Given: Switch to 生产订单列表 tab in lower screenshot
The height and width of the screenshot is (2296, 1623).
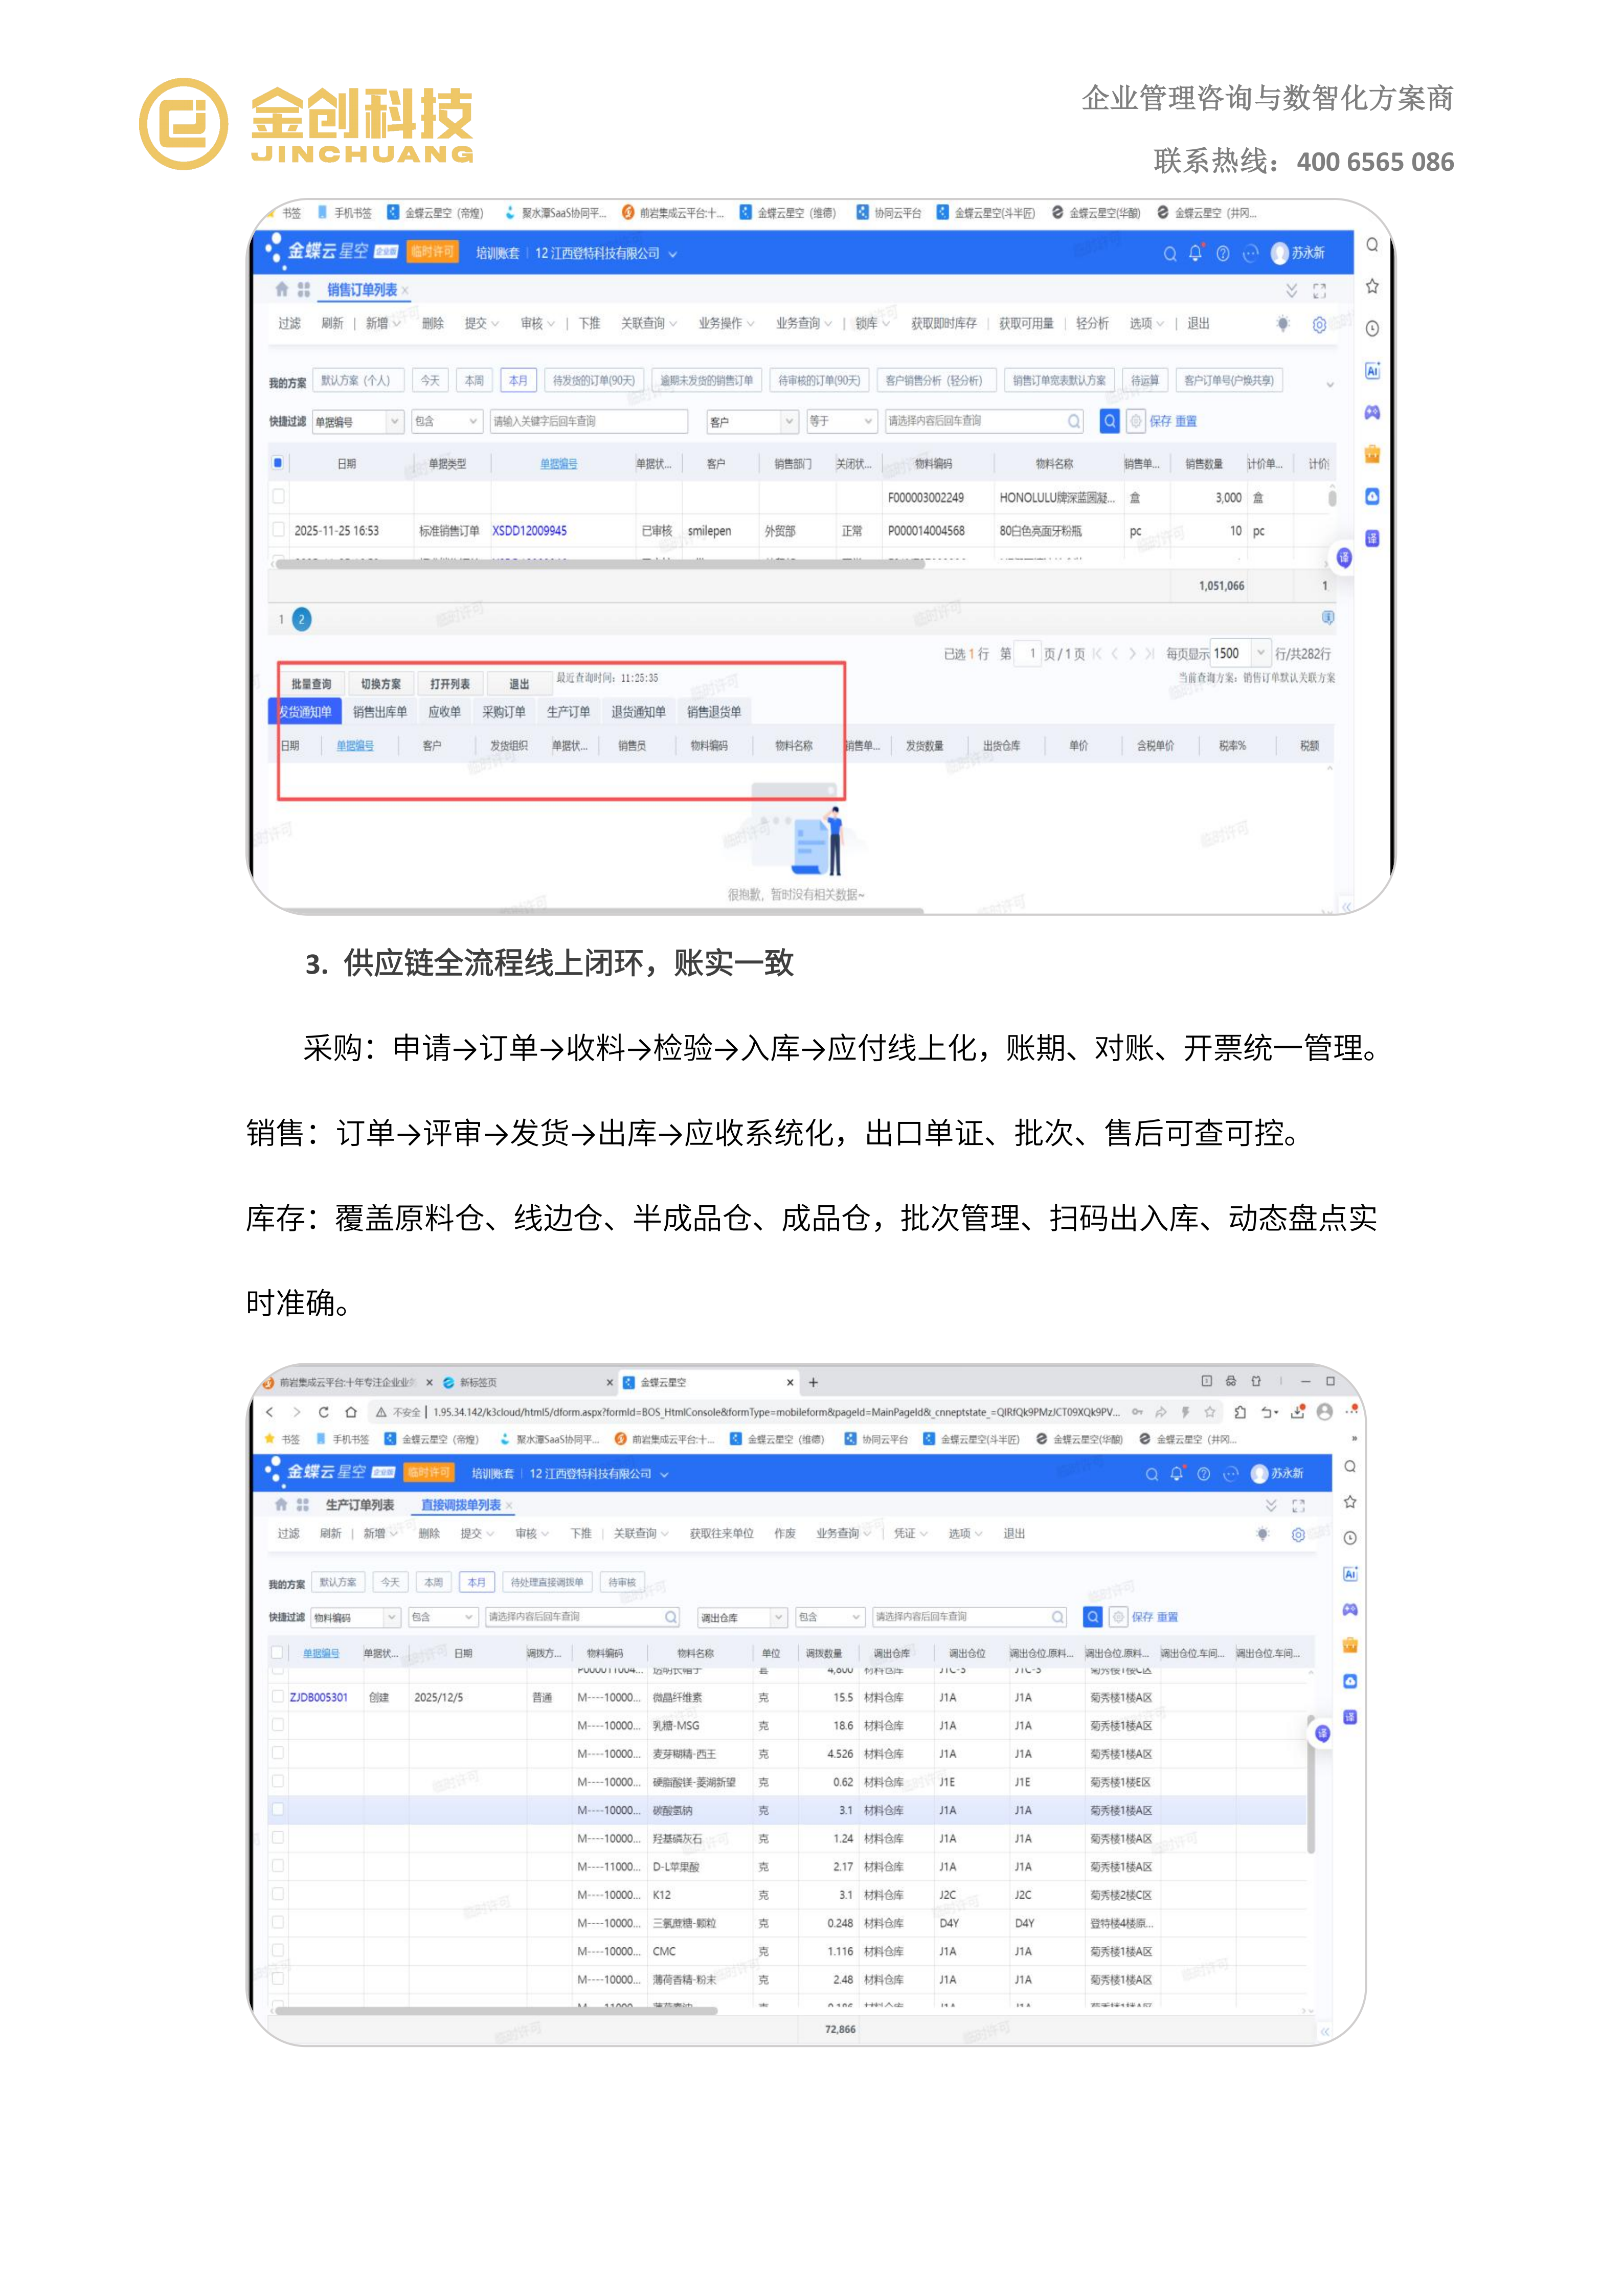Looking at the screenshot, I should (x=359, y=1504).
